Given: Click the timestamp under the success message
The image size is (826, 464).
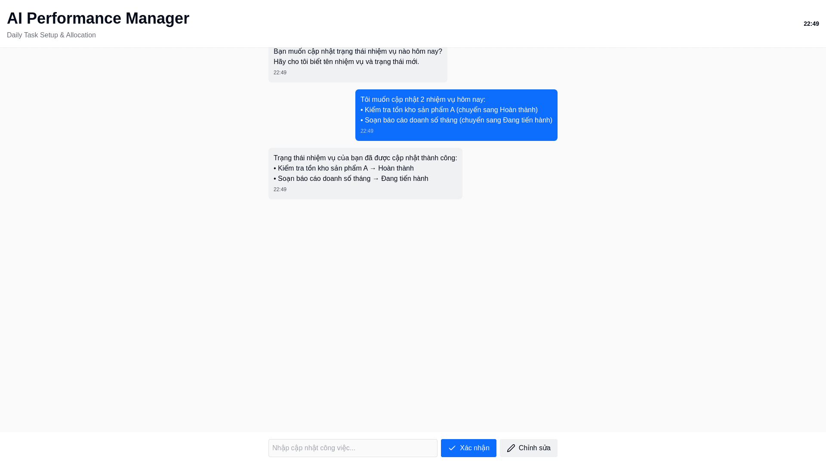Looking at the screenshot, I should [x=280, y=189].
